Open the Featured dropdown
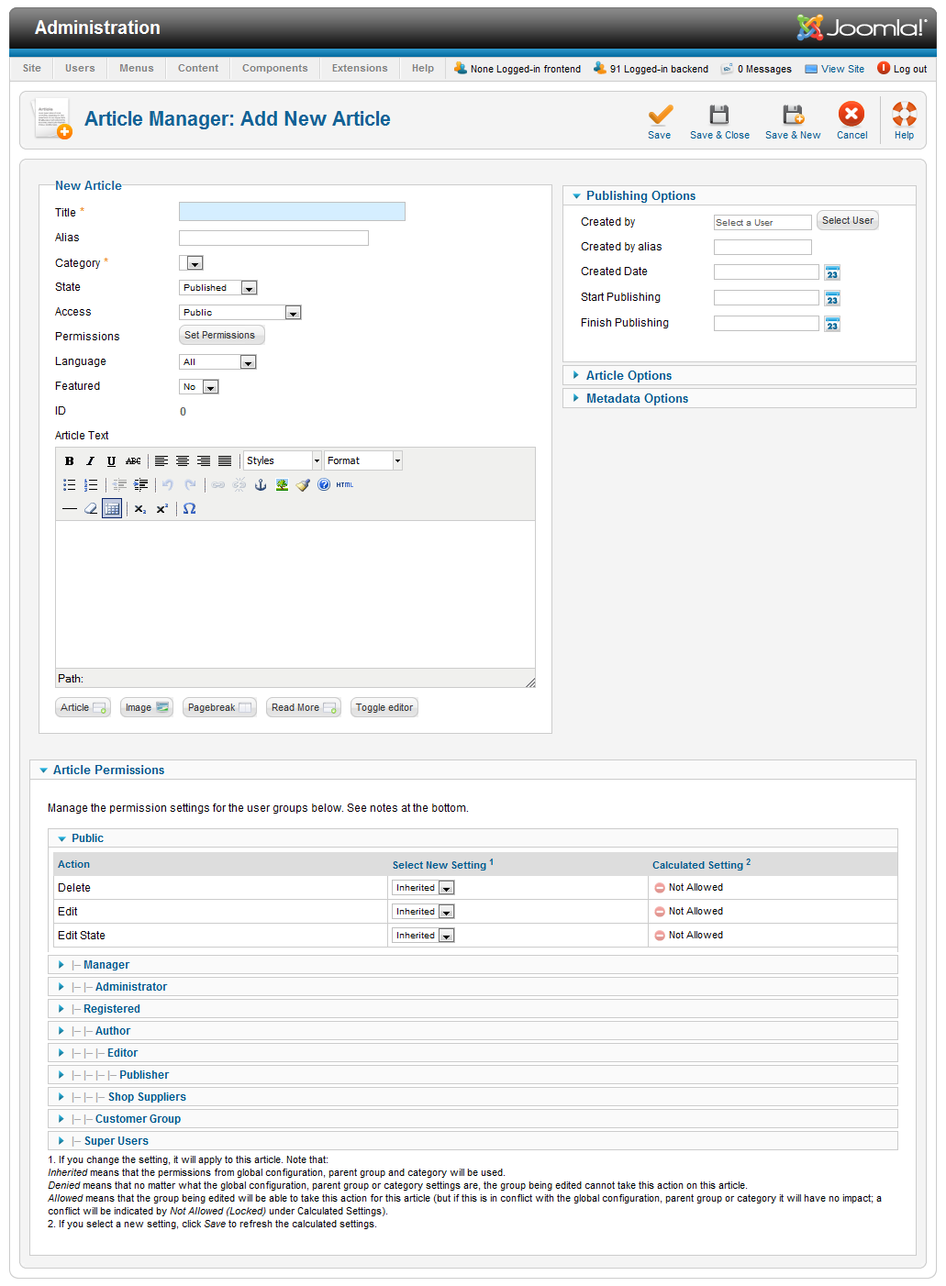 coord(199,387)
